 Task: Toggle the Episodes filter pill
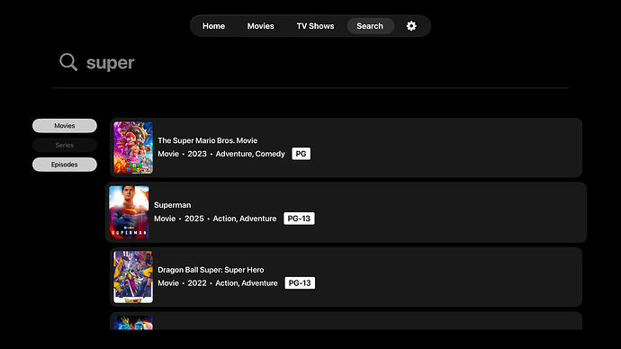[x=65, y=165]
